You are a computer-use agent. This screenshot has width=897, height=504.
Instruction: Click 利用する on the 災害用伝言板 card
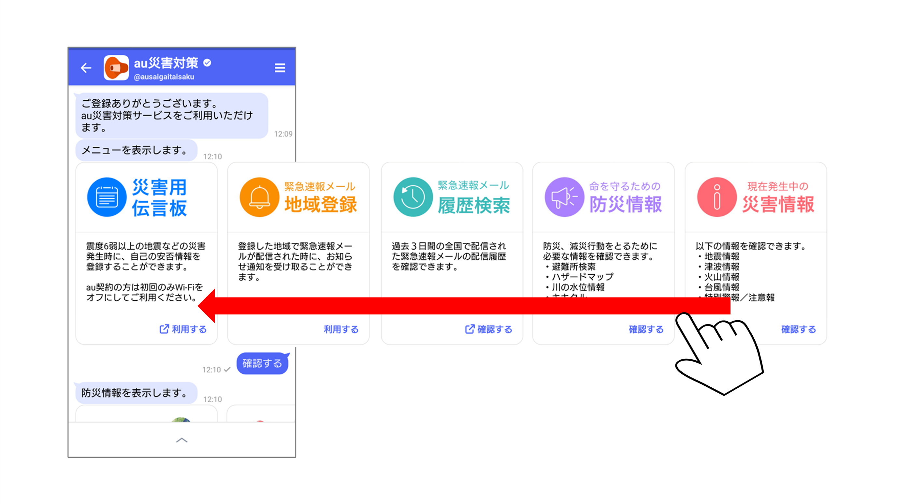[x=183, y=329]
